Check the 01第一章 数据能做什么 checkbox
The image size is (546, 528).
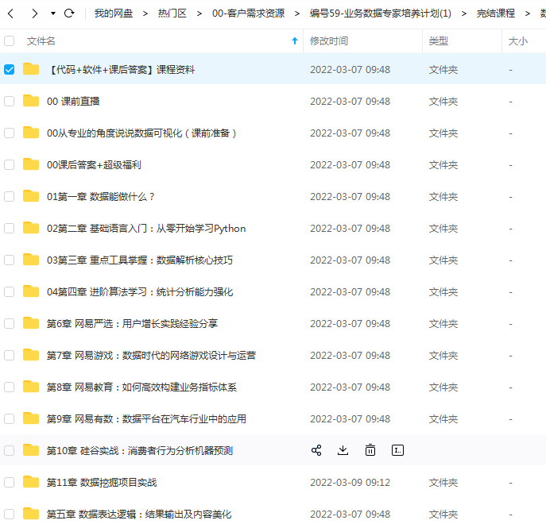[9, 197]
